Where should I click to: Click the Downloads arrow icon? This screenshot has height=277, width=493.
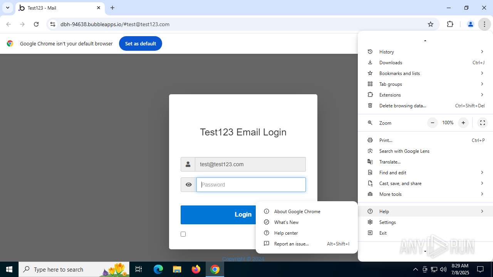[370, 62]
